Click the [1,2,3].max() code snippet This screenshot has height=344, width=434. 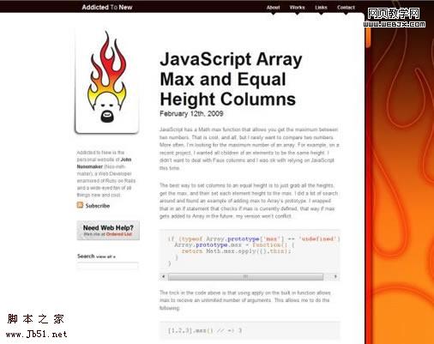205,330
